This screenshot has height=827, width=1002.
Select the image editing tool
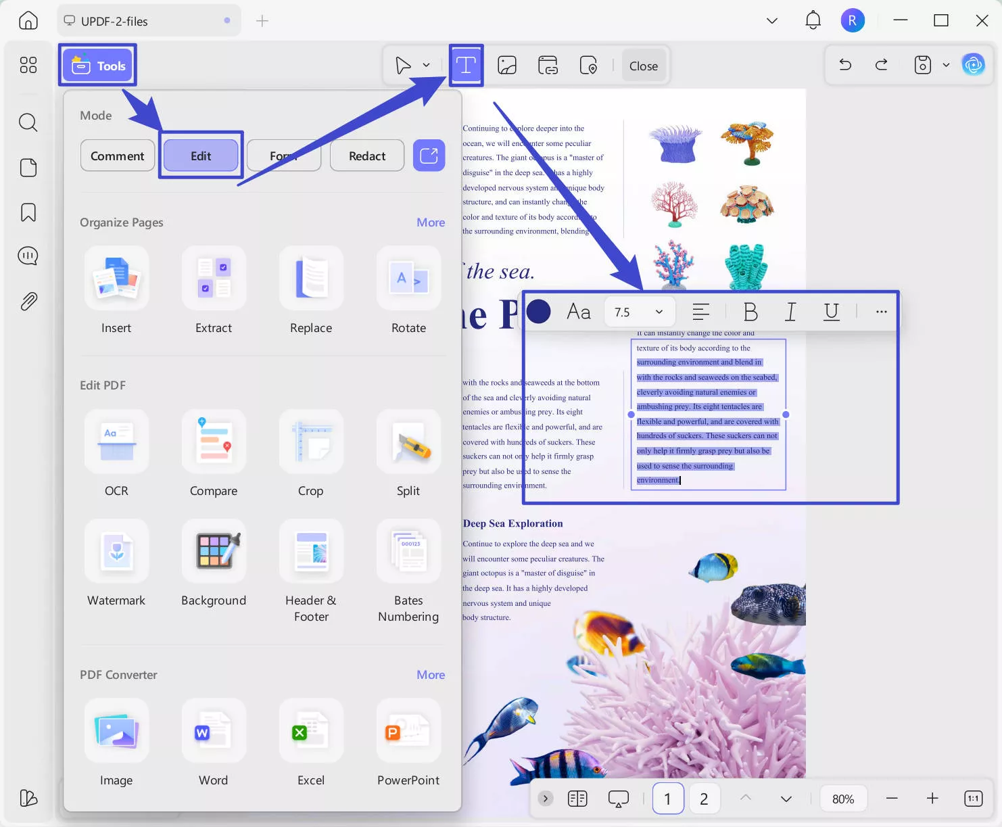507,65
